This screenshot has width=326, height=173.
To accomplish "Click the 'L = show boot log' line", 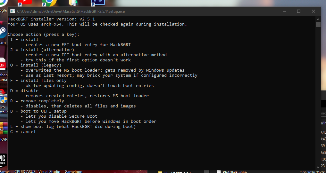I will point(73,127).
